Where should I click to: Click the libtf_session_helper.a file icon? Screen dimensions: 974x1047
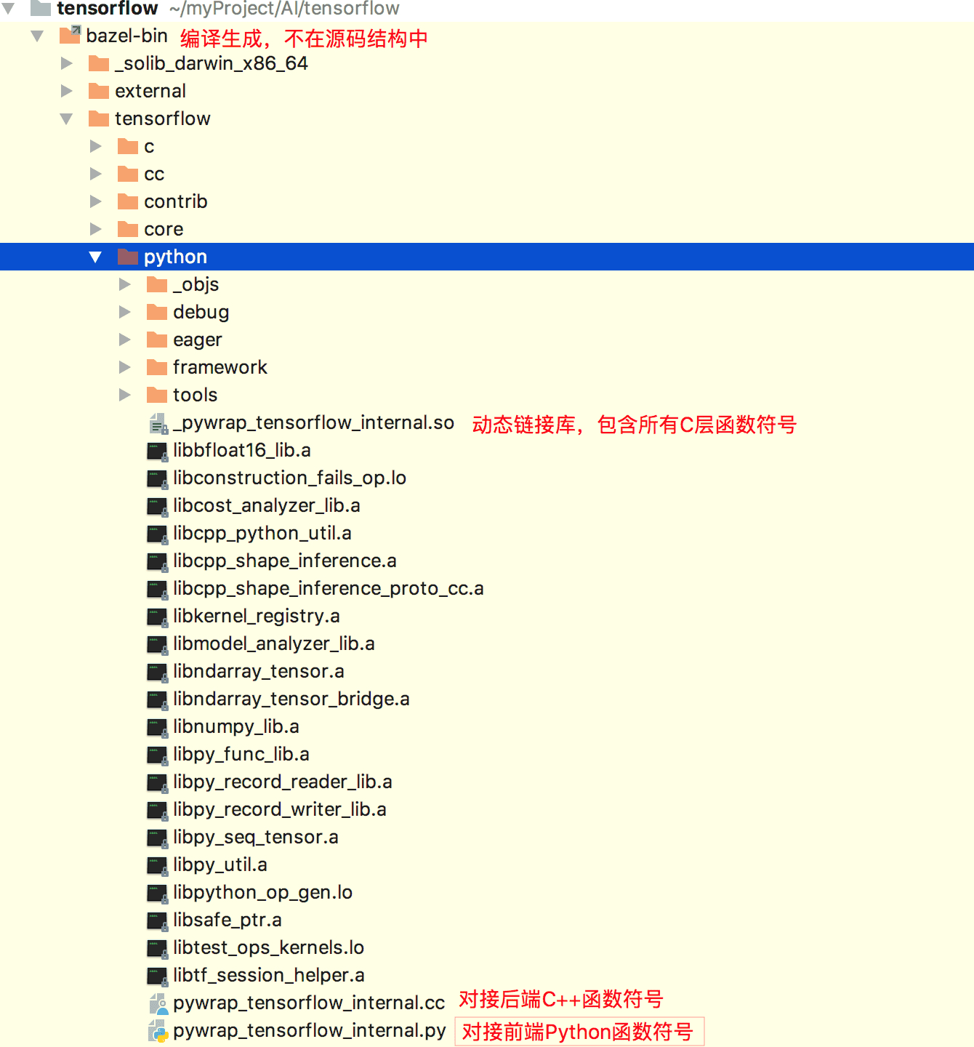click(x=157, y=976)
